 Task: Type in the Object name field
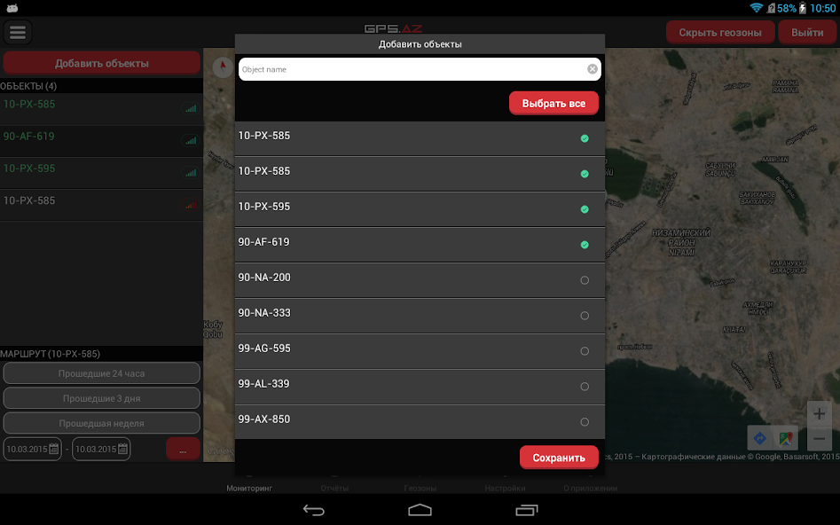[x=408, y=69]
